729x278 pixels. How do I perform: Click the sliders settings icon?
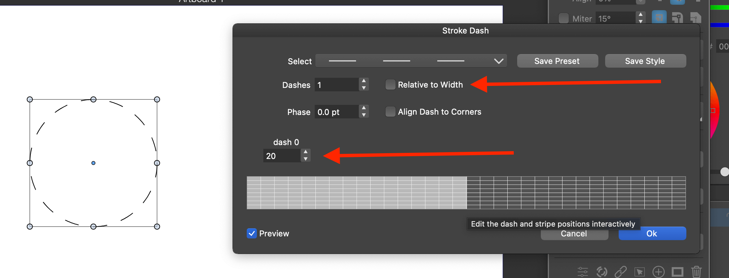click(582, 272)
